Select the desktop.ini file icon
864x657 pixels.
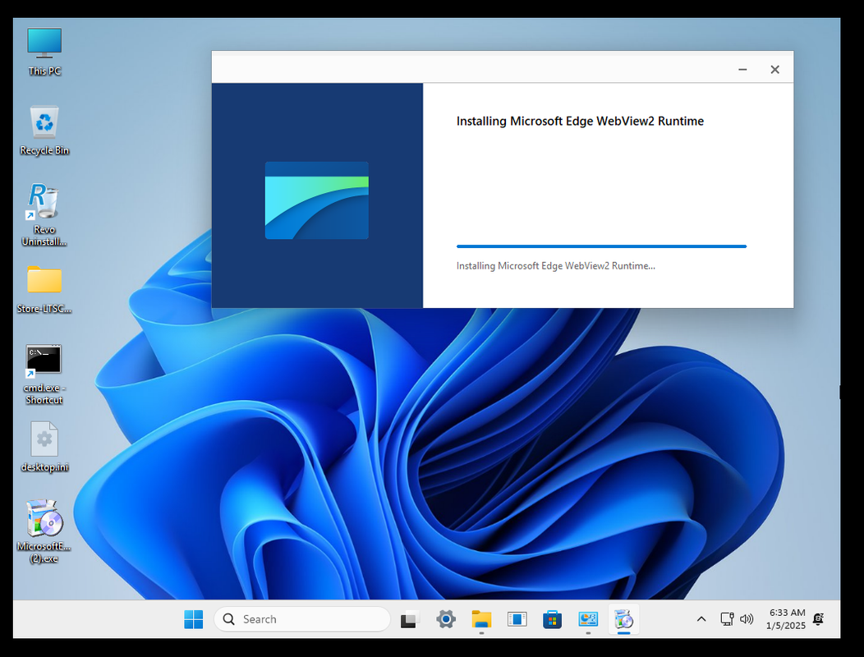44,447
